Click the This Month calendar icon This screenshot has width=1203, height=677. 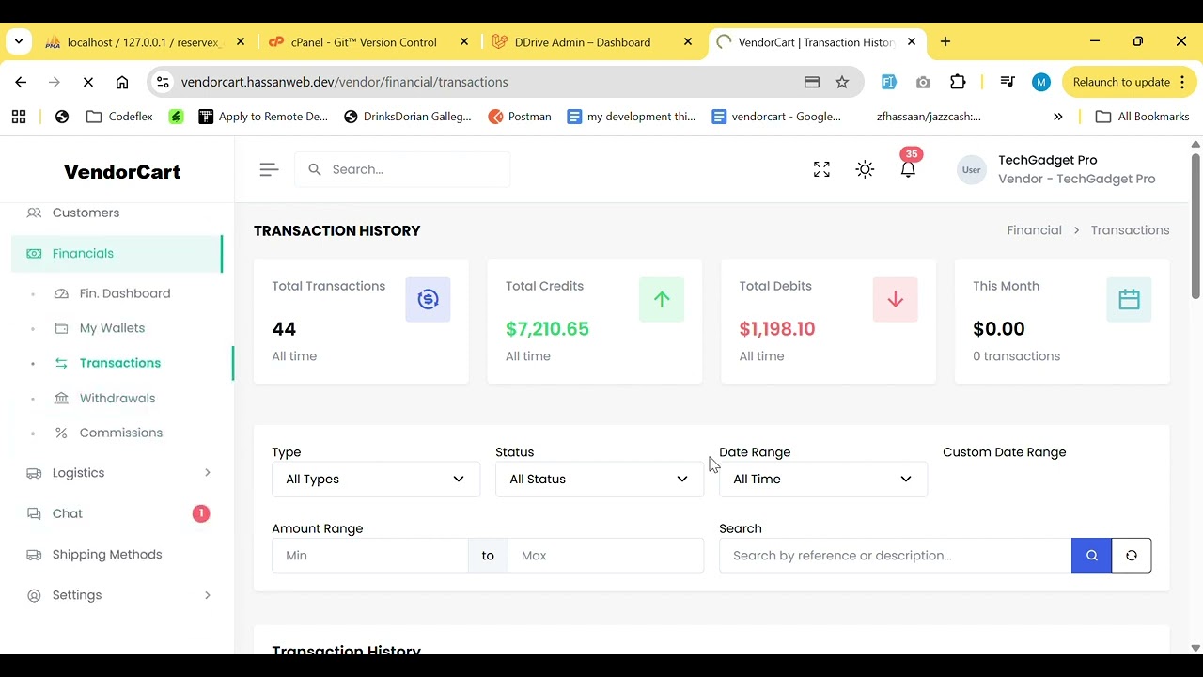coord(1129,299)
